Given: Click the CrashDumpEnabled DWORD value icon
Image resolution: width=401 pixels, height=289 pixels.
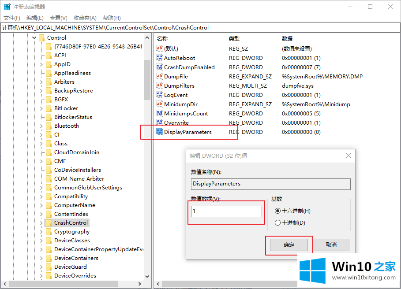Looking at the screenshot, I should (x=160, y=67).
